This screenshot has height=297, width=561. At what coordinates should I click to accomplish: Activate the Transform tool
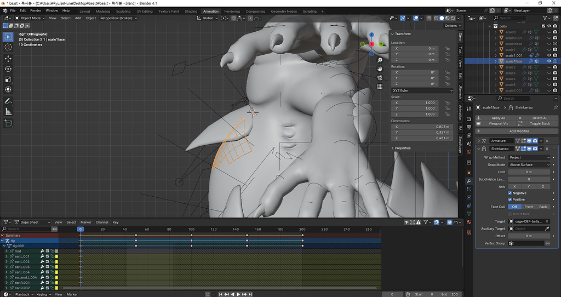[8, 89]
